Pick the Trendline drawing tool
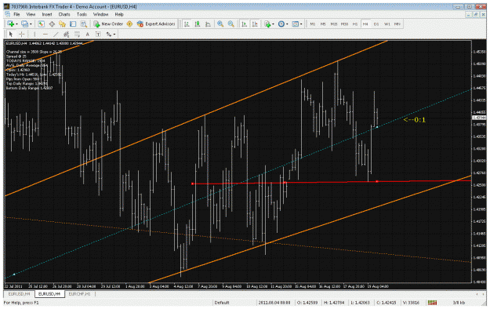 pyautogui.click(x=56, y=34)
